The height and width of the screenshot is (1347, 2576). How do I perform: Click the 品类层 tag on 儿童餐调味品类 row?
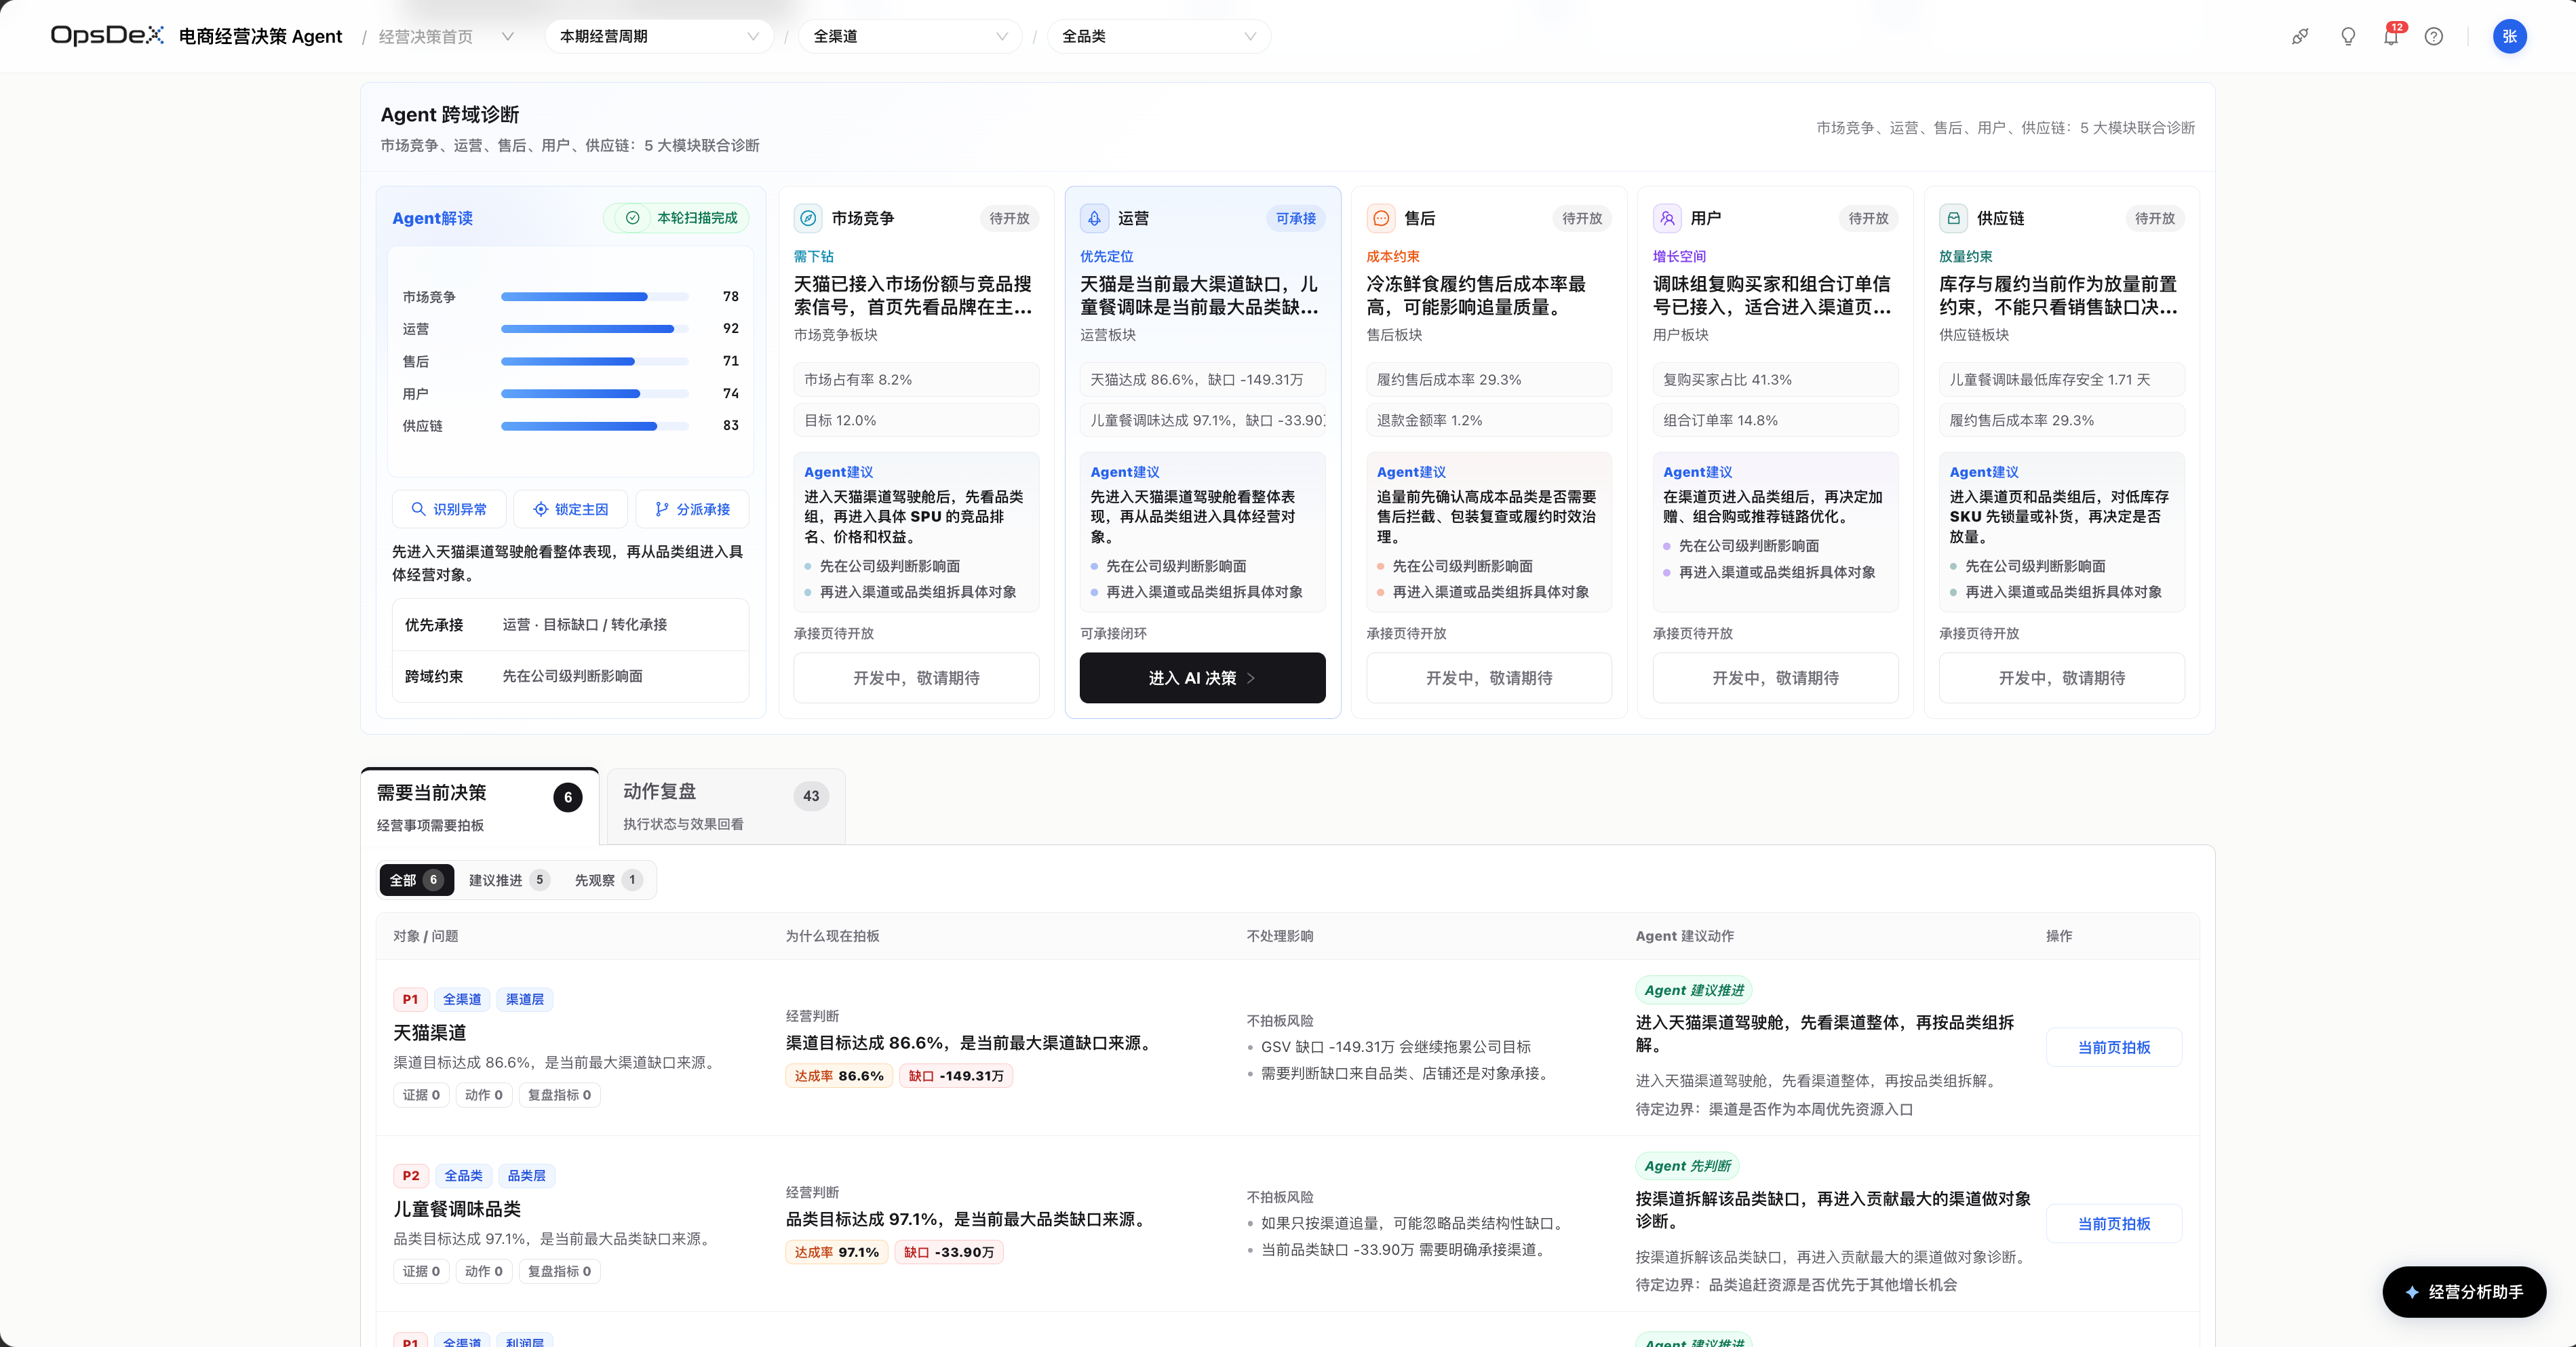(526, 1175)
